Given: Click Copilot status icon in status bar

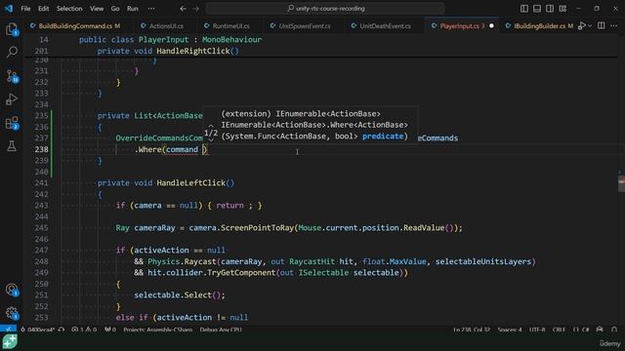Looking at the screenshot, I should point(600,330).
